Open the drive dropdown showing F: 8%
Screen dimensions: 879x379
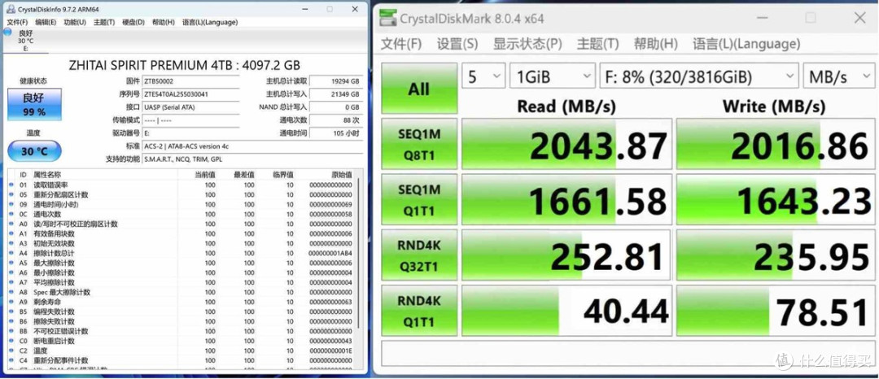698,76
